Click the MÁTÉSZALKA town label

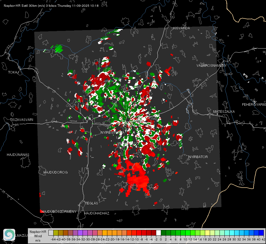(224, 112)
